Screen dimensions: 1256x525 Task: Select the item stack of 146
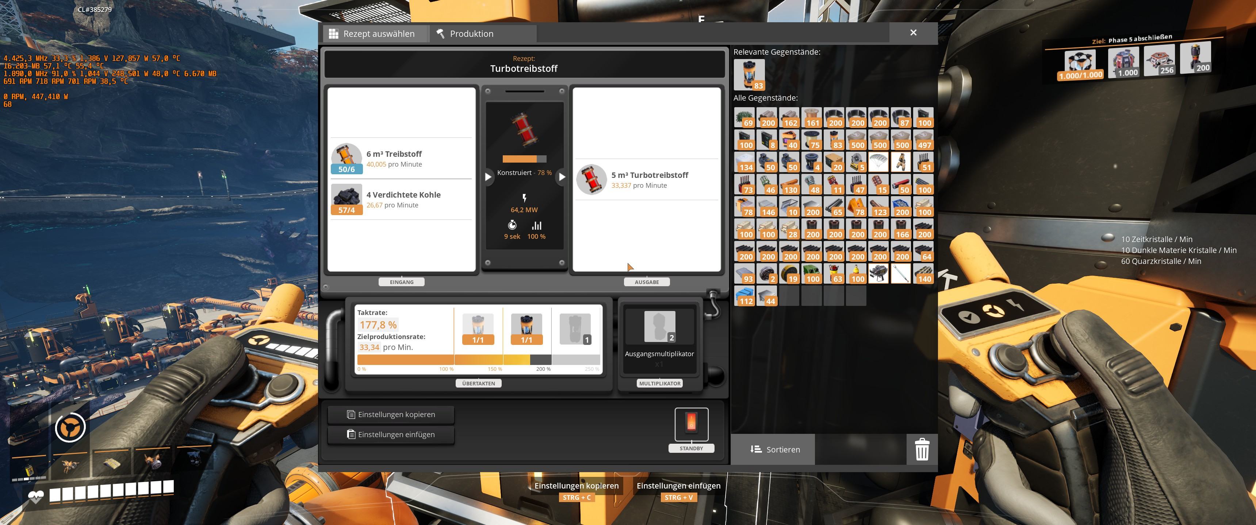pyautogui.click(x=767, y=207)
